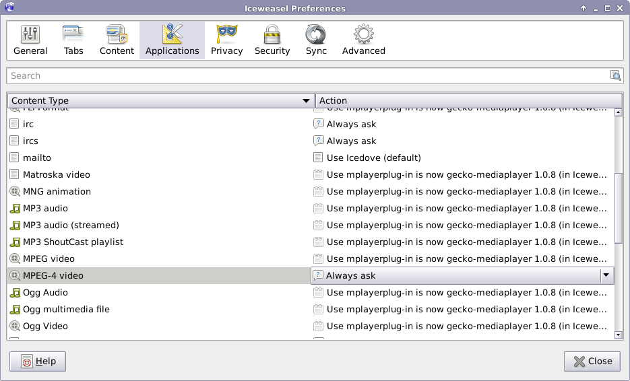Screen dimensions: 630x381
Task: Select the Ogg Video row
Action: point(311,326)
